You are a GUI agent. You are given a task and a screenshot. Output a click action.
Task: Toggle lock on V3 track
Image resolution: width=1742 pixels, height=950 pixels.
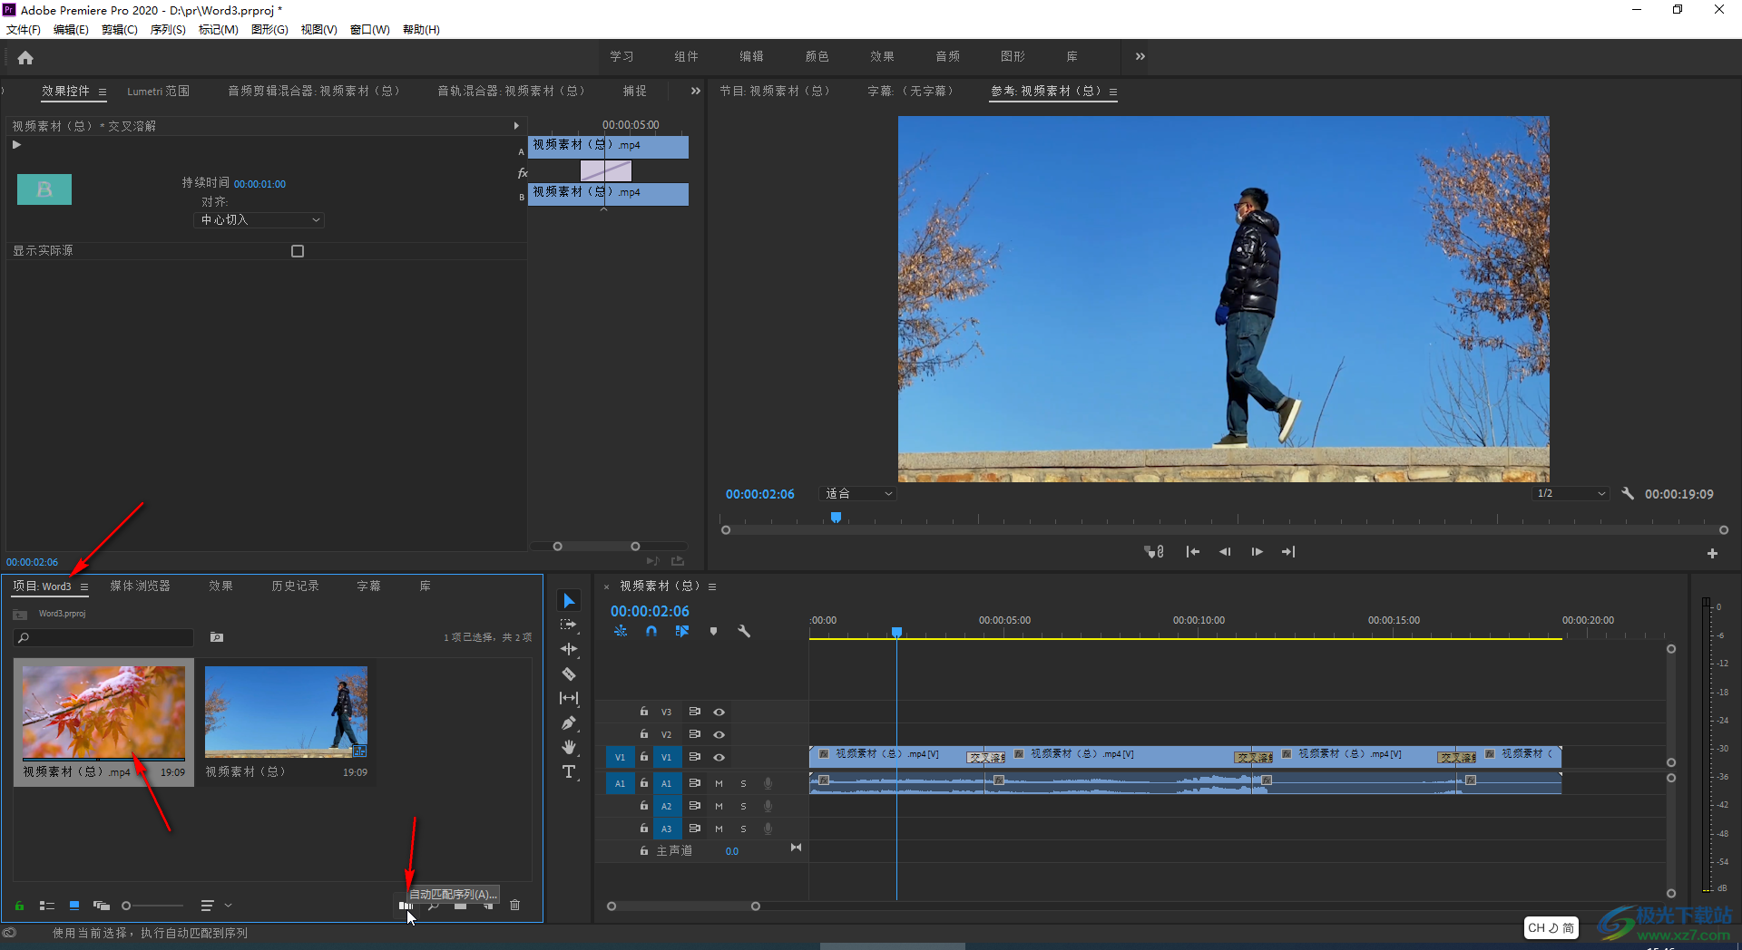click(x=644, y=712)
